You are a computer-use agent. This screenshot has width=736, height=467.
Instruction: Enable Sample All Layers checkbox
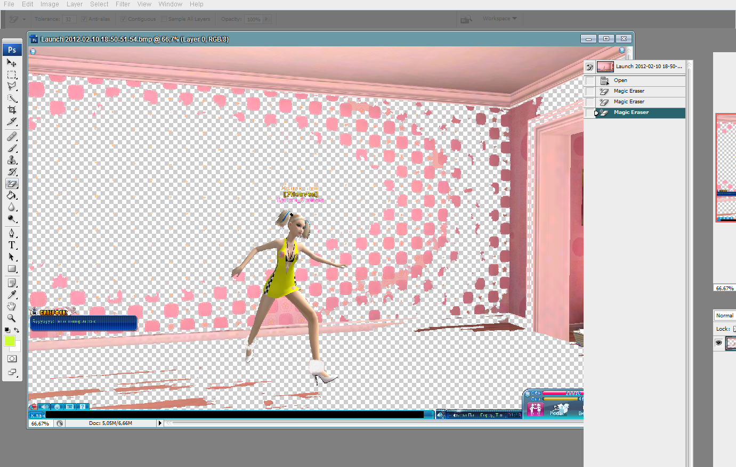click(x=164, y=19)
